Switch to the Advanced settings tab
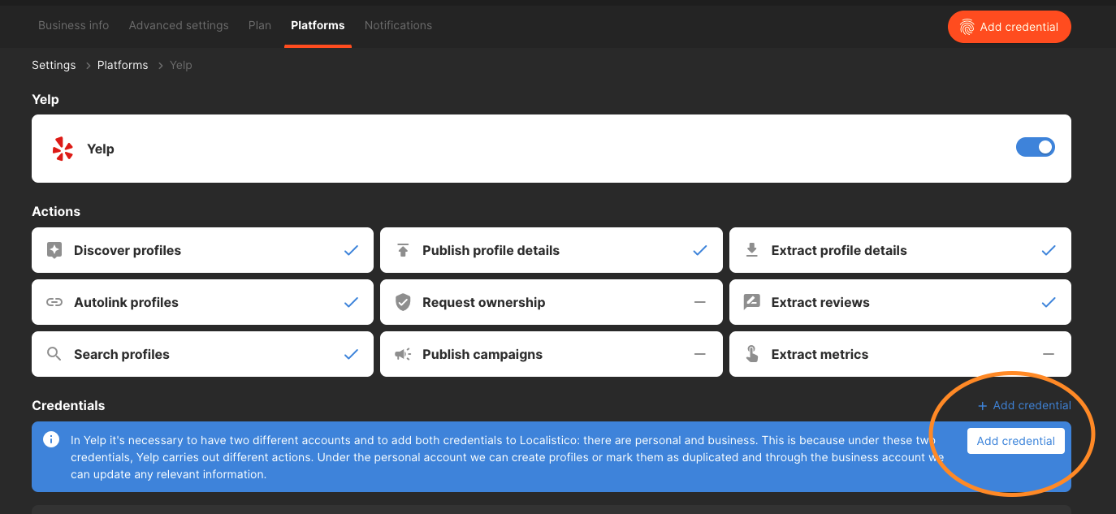Viewport: 1116px width, 514px height. pos(179,25)
